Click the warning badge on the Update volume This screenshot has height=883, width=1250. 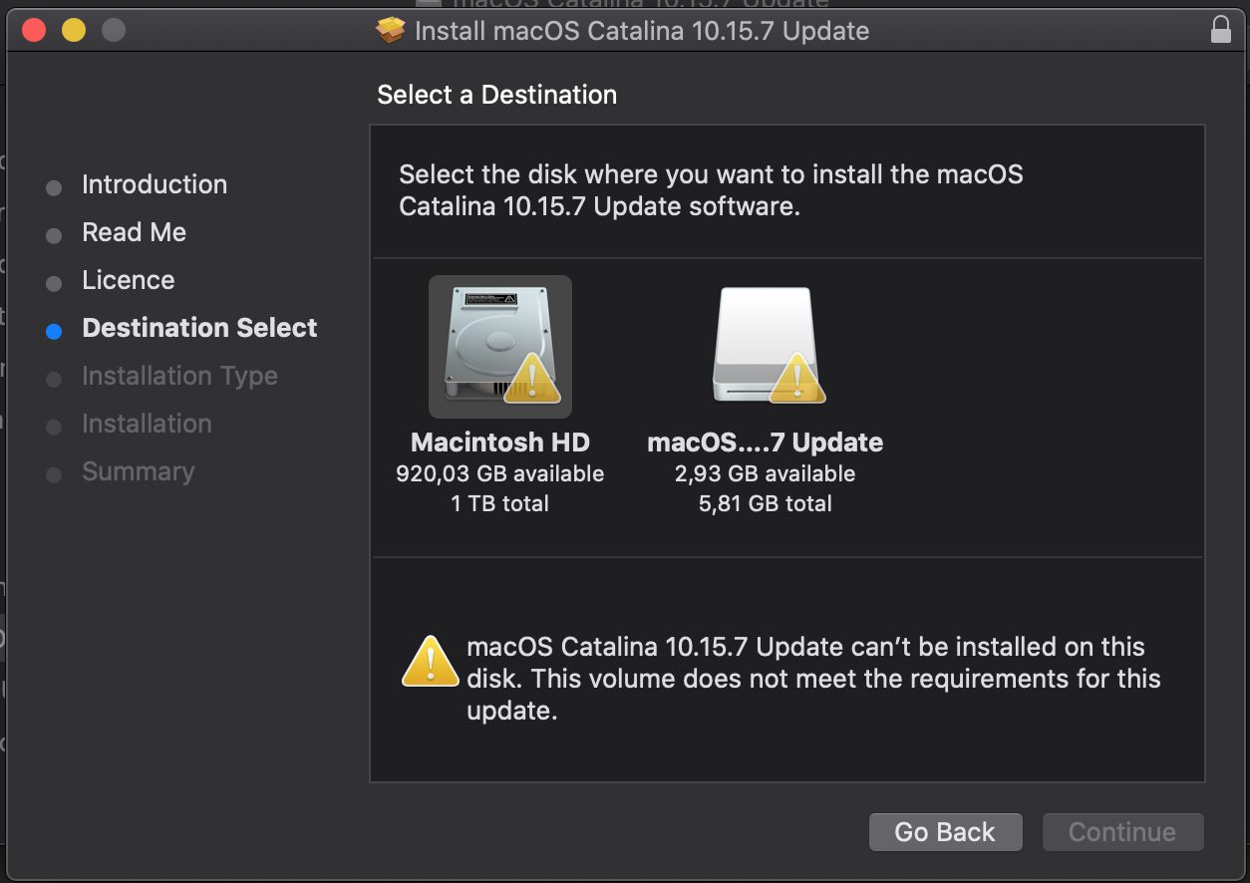[x=795, y=377]
